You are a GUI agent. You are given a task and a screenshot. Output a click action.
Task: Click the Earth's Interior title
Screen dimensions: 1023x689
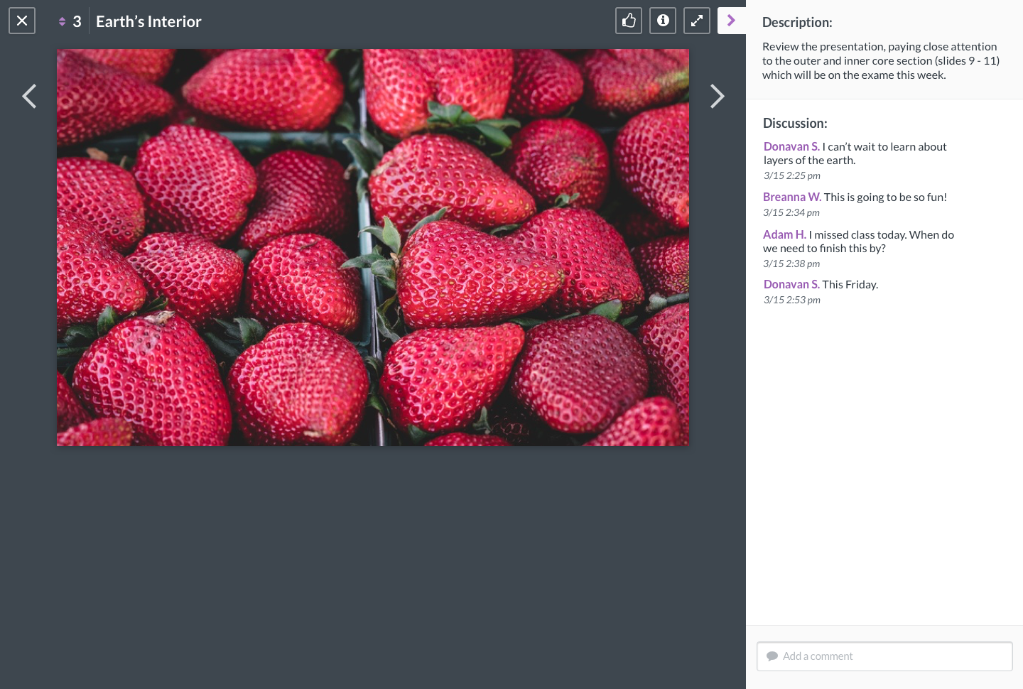(148, 21)
